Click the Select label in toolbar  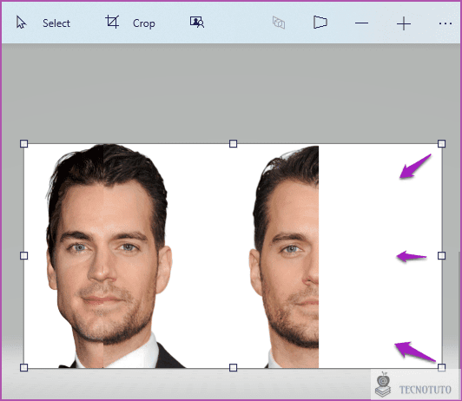[x=56, y=23]
